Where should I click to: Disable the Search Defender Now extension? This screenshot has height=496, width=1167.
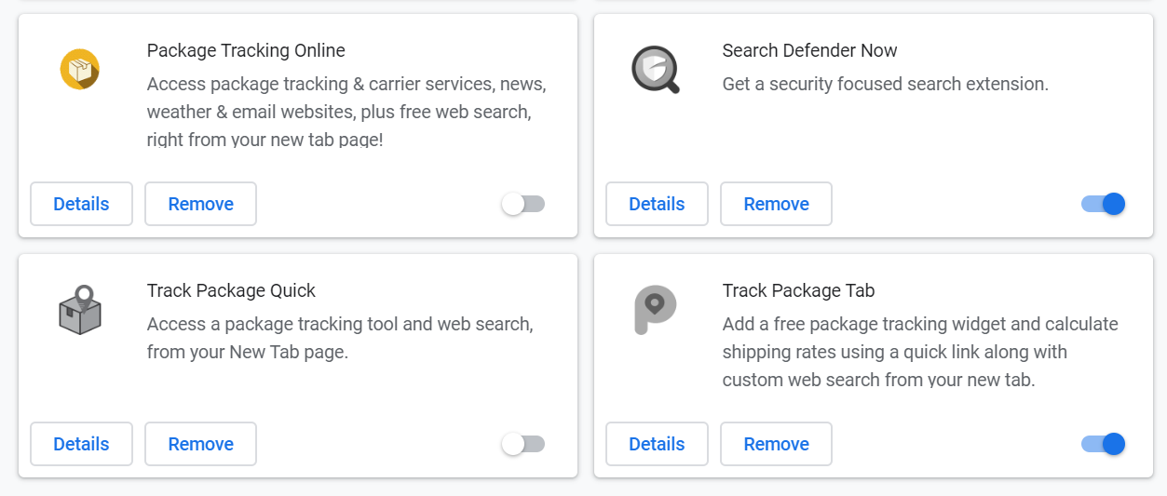[1103, 204]
